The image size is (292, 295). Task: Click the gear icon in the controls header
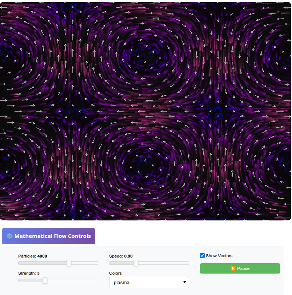(x=9, y=236)
